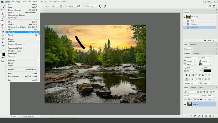Open the blend mode Normal dropdown
Image resolution: width=218 pixels, height=123 pixels.
click(x=192, y=96)
